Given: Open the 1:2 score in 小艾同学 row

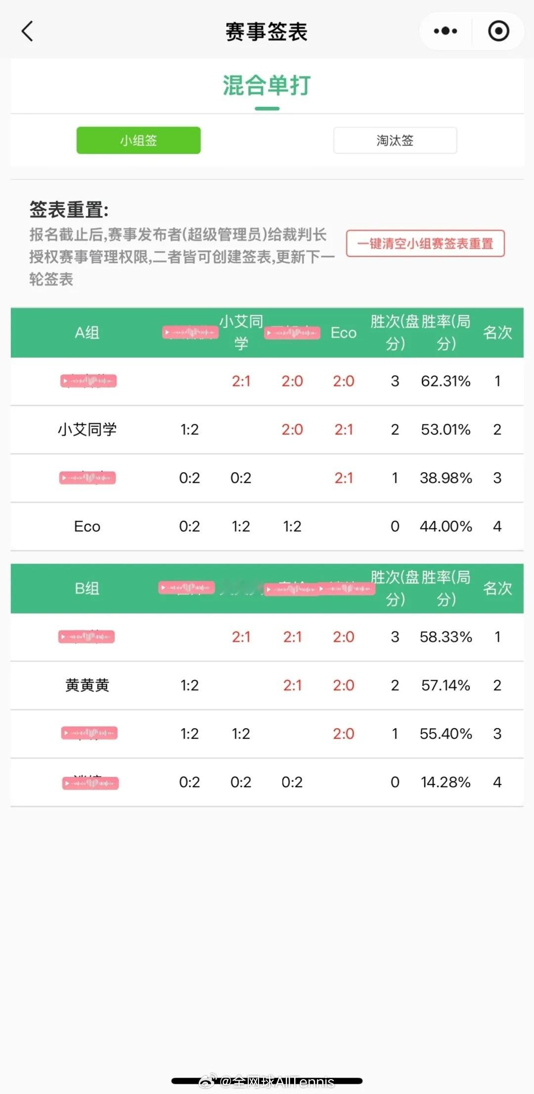Looking at the screenshot, I should (189, 429).
